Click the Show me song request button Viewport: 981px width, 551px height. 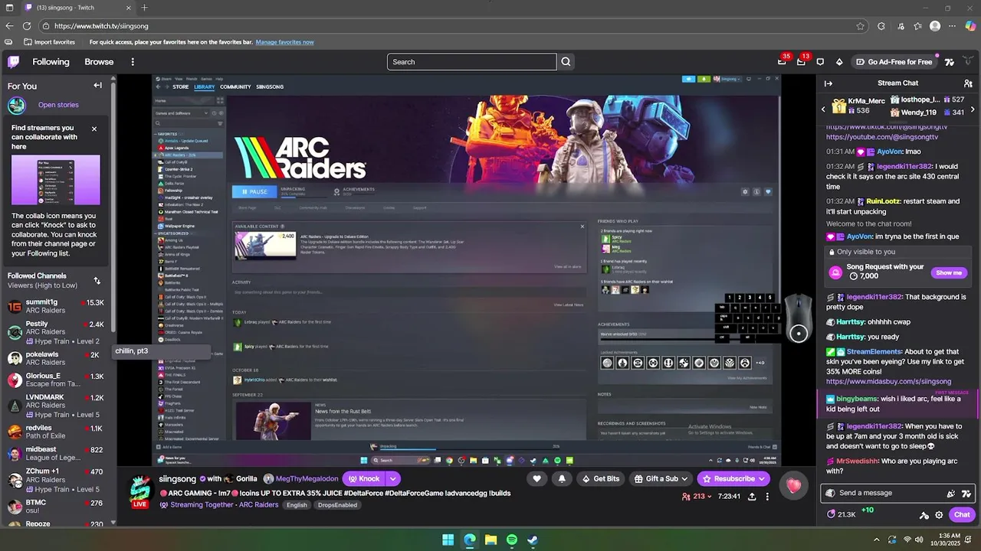[x=948, y=273]
